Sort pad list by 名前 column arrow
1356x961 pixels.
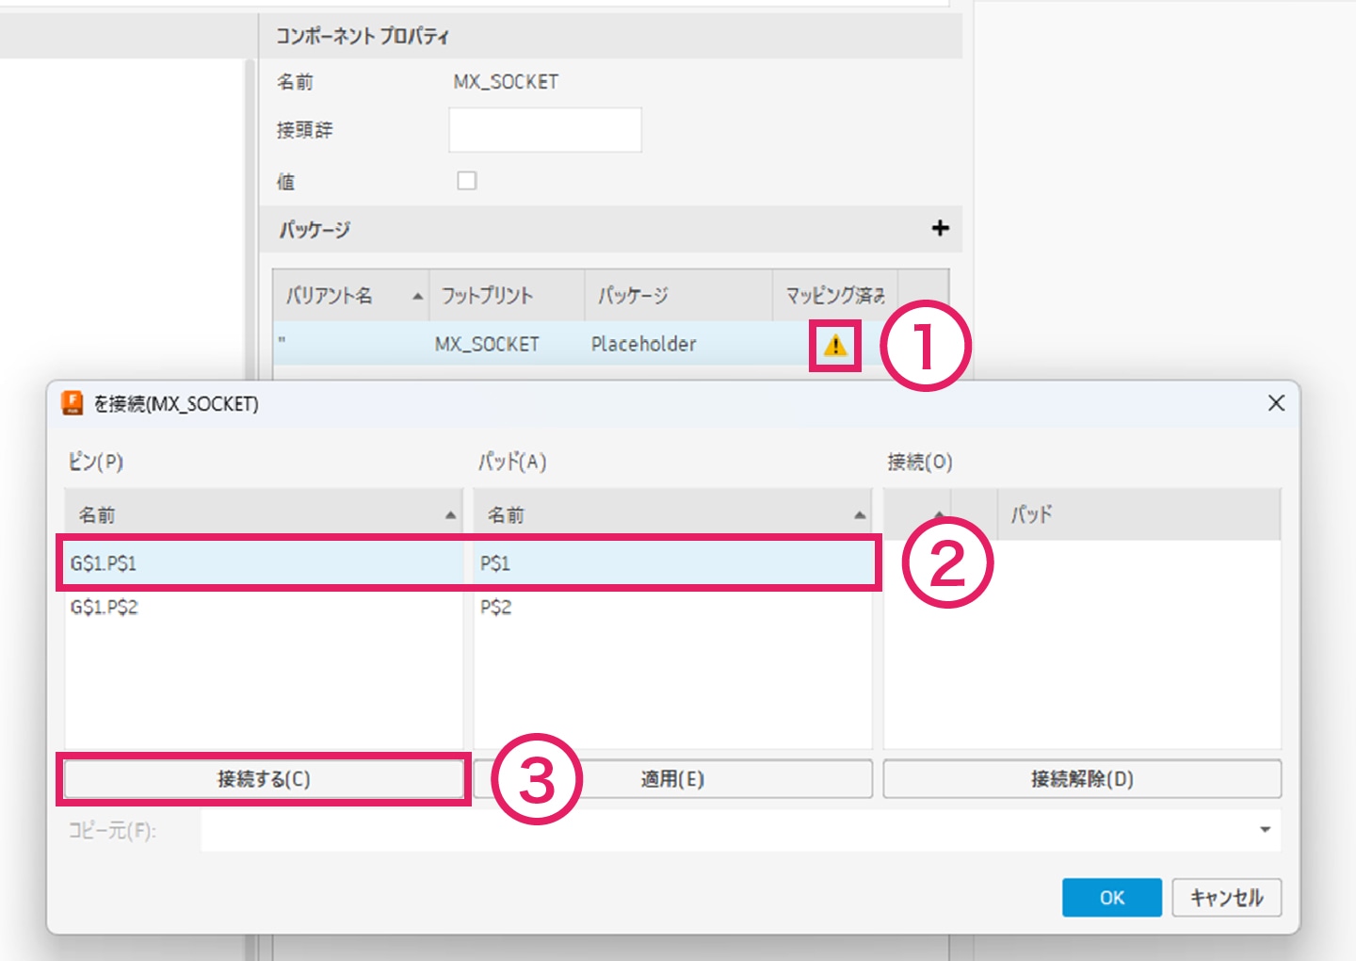coord(859,515)
